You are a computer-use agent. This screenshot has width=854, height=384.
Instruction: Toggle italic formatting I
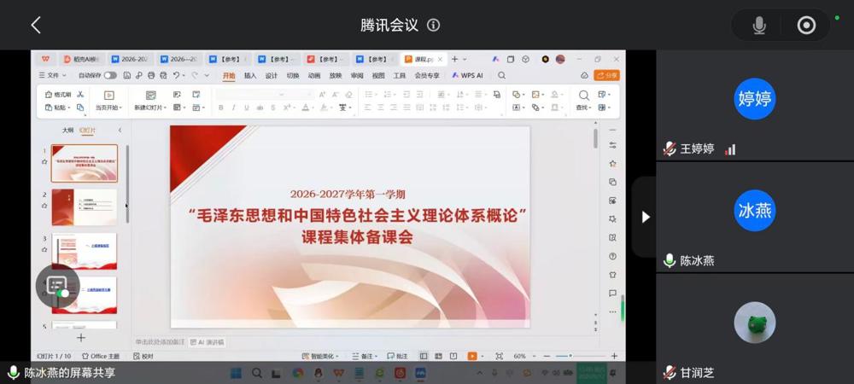[234, 108]
